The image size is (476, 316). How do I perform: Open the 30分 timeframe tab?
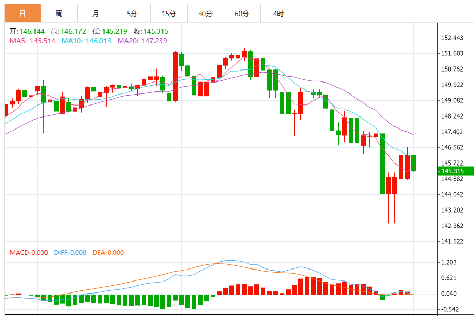[205, 14]
